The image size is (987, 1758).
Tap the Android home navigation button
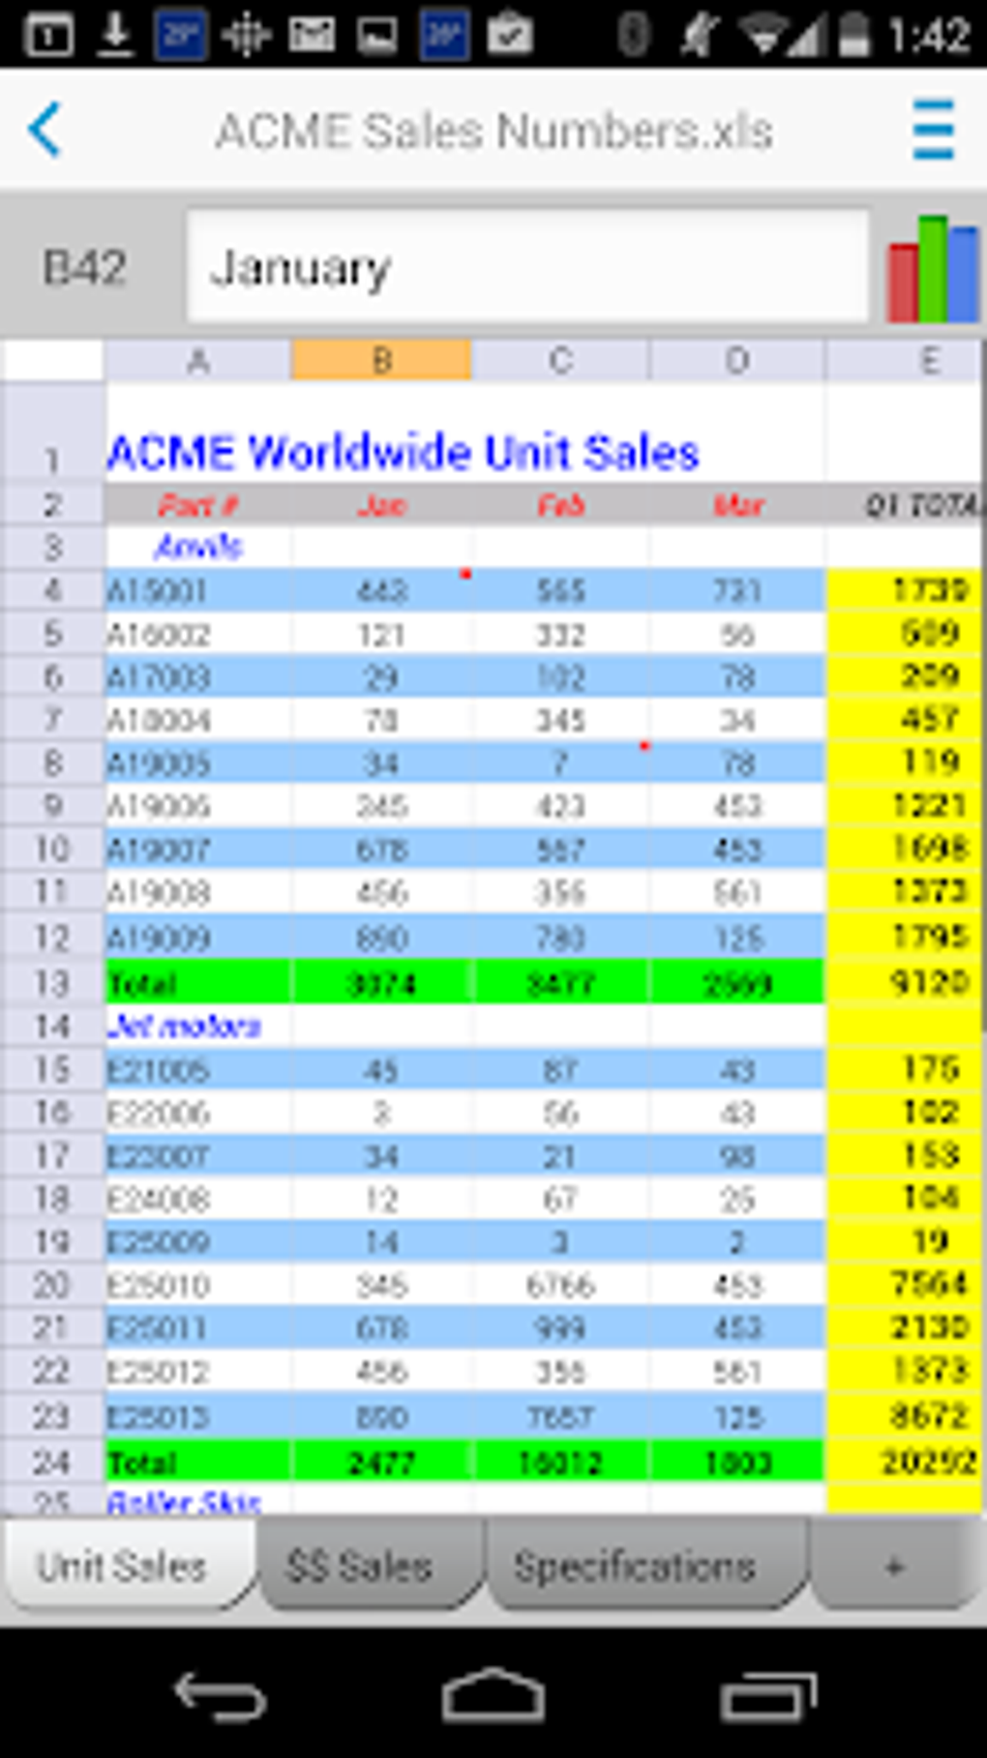point(493,1695)
